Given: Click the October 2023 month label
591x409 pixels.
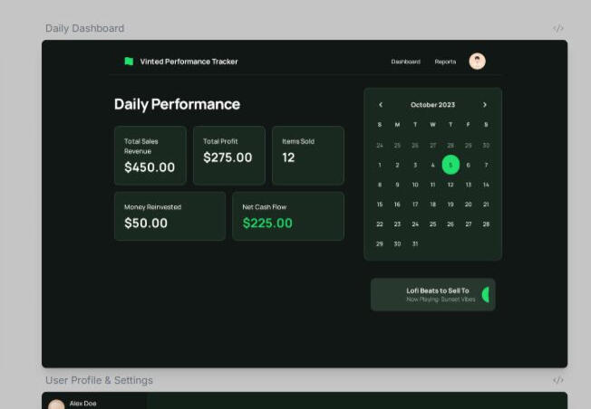Looking at the screenshot, I should click(432, 105).
